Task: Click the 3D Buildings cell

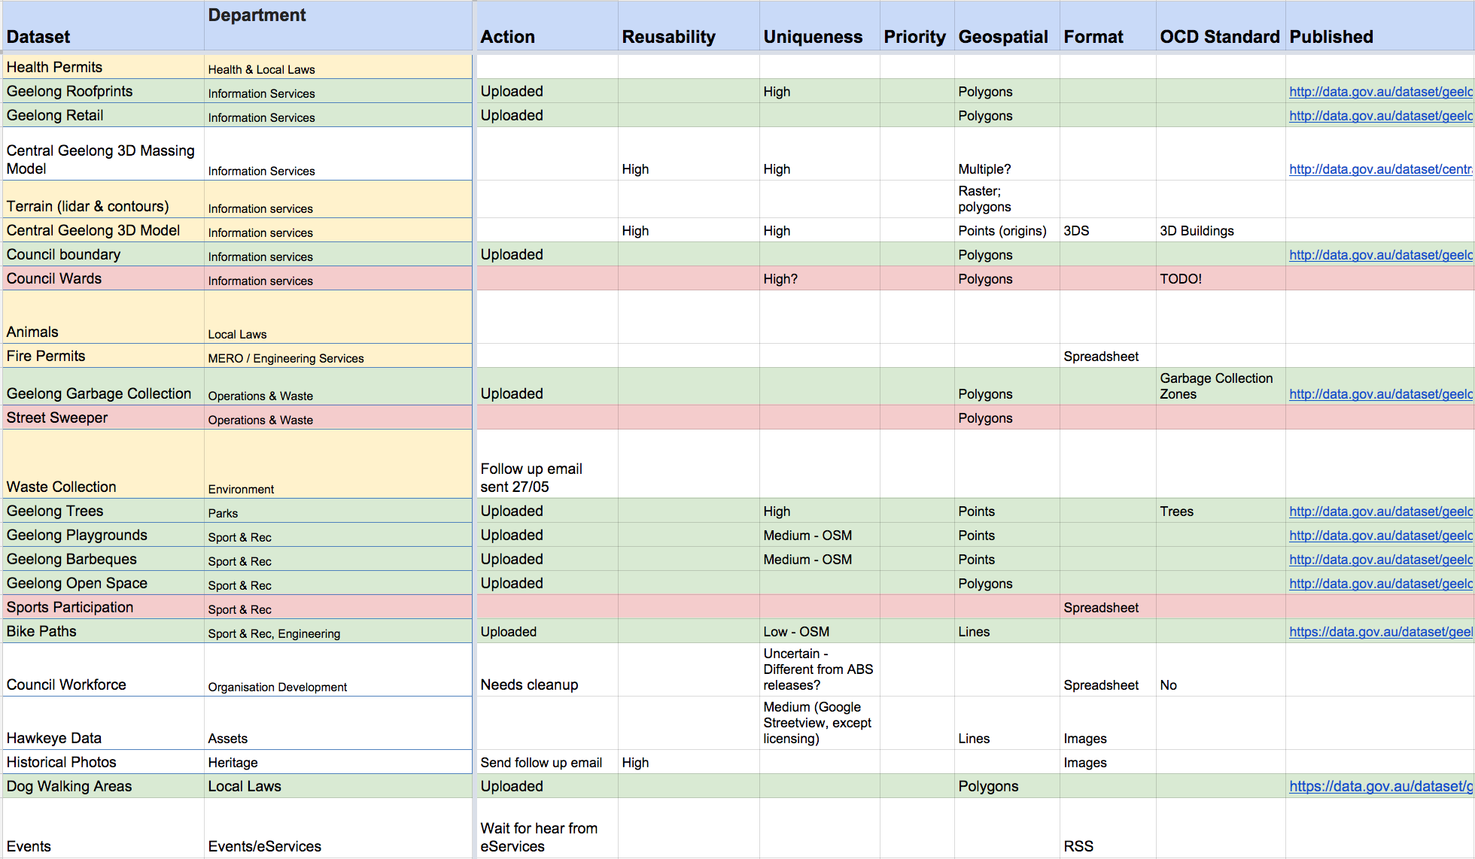Action: pyautogui.click(x=1197, y=231)
